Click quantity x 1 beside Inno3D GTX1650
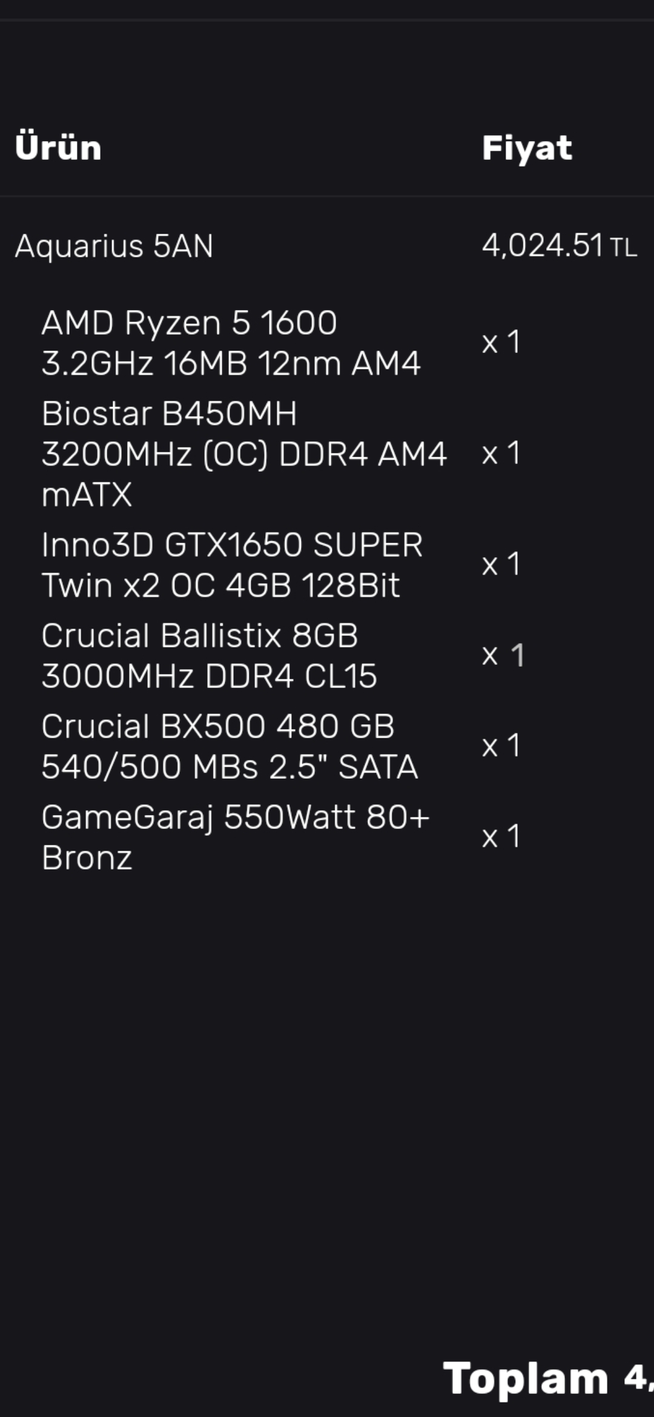 (501, 564)
